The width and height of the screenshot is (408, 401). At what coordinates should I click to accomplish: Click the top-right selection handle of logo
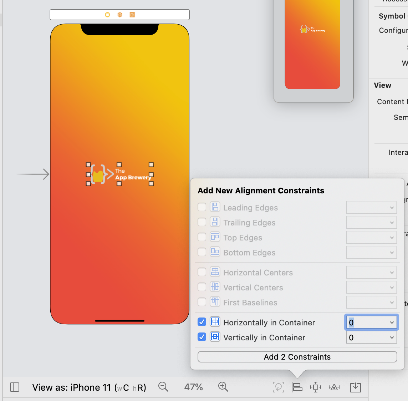coord(151,164)
